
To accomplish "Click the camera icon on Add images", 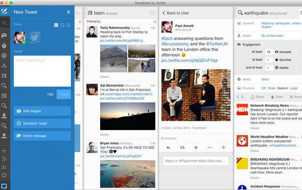I will coord(19,111).
